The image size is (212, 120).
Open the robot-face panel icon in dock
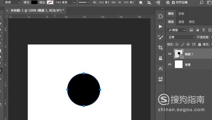tap(161, 58)
